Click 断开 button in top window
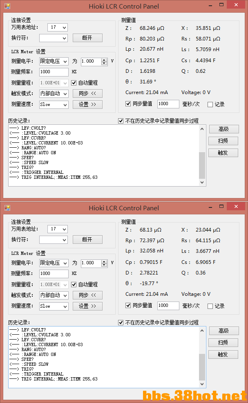This screenshot has width=248, height=403. 87,38
